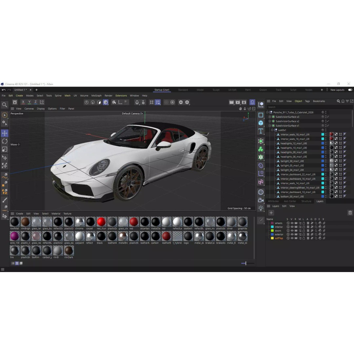Viewport: 354px width, 354px height.
Task: Open Object Manager hamburger menu
Action: (x=268, y=101)
